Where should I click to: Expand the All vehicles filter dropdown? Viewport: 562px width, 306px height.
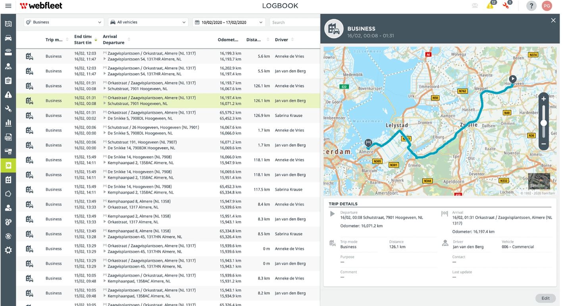[x=148, y=22]
